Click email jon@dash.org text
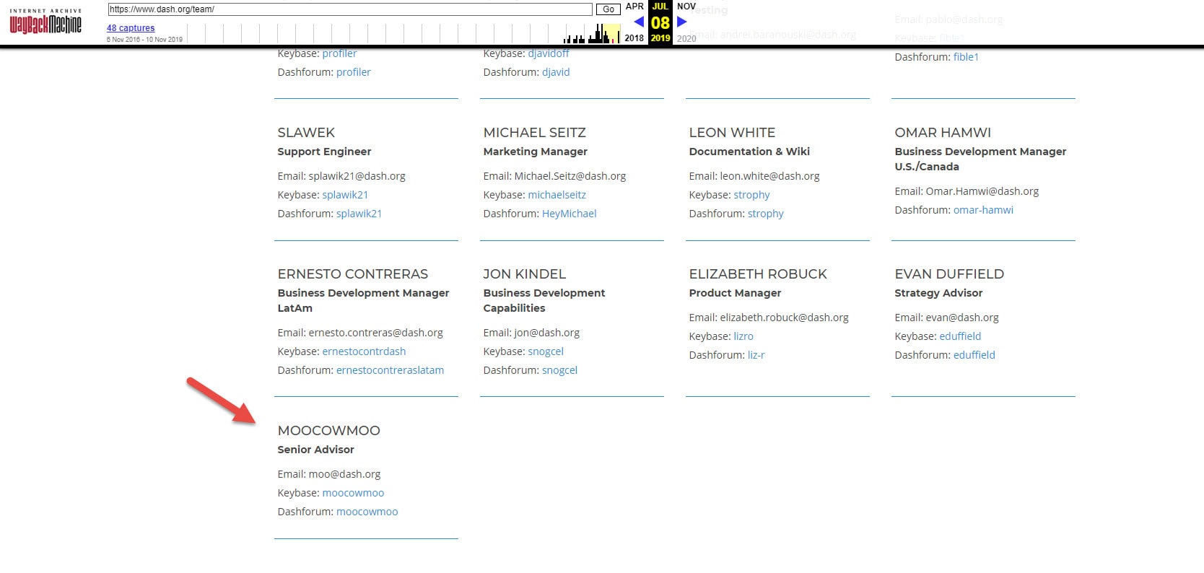1204x573 pixels. click(546, 333)
